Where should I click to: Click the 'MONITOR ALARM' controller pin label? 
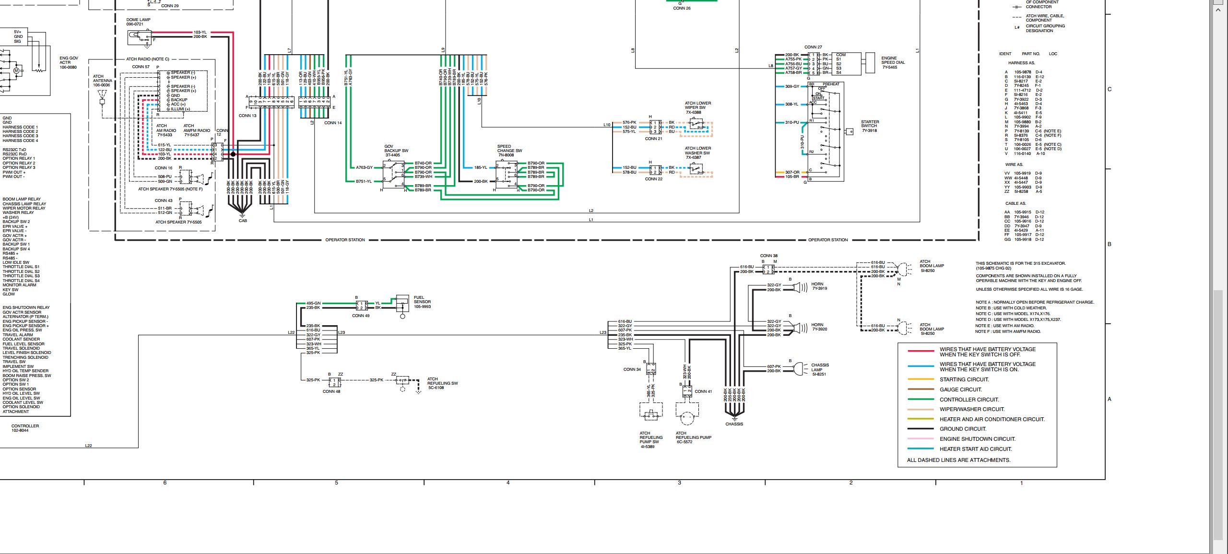19,285
